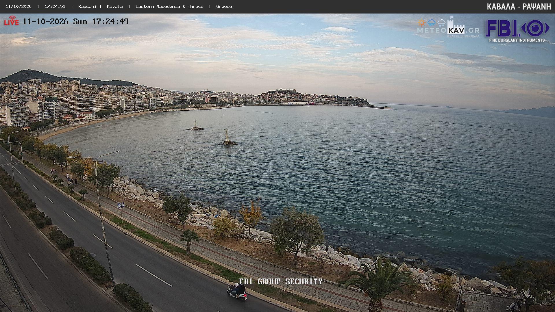
Task: Open the Rapsani location label in the top bar
Action: click(x=87, y=6)
